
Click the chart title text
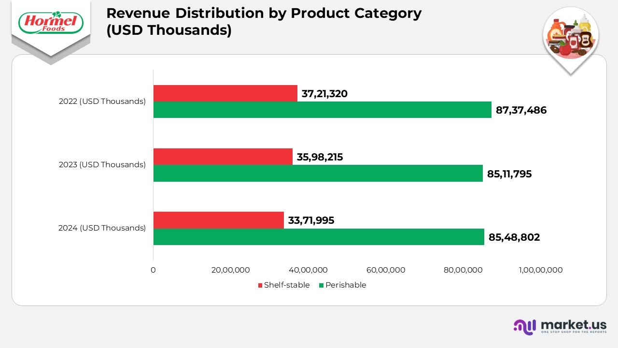(264, 21)
